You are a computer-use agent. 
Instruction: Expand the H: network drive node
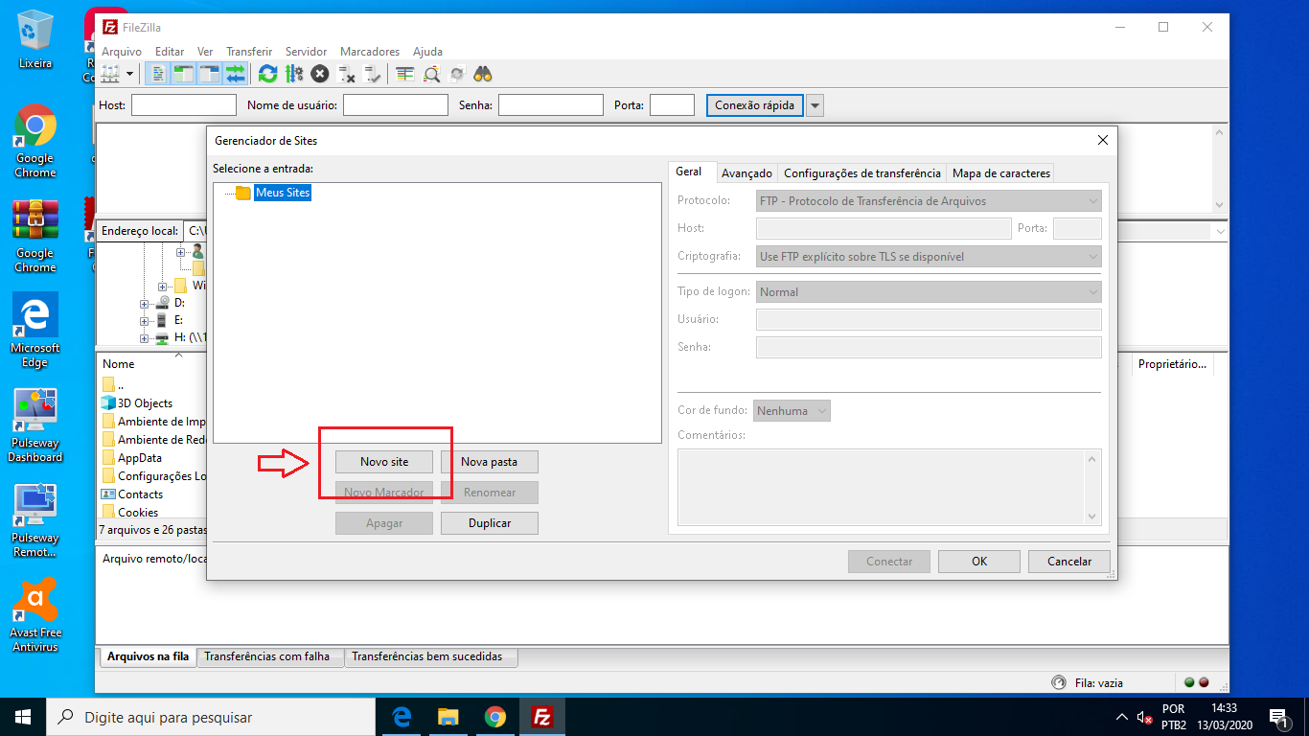point(145,338)
